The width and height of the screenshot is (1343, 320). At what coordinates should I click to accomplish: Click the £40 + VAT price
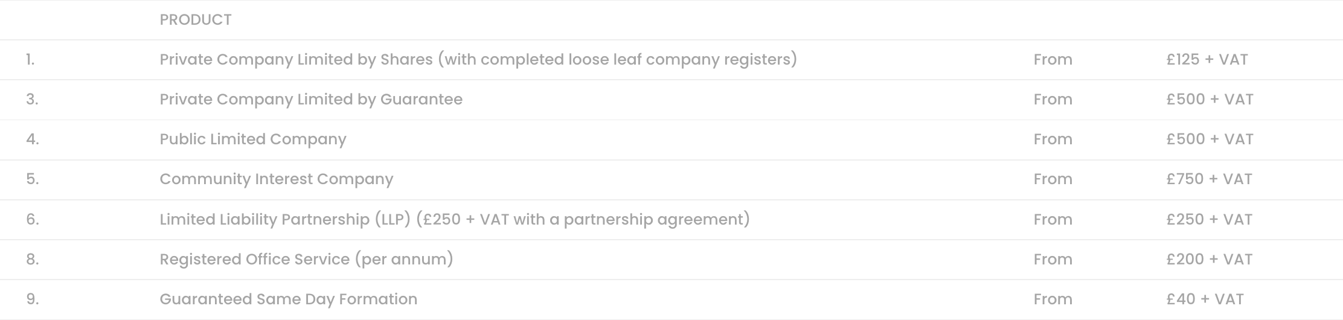coord(1205,299)
